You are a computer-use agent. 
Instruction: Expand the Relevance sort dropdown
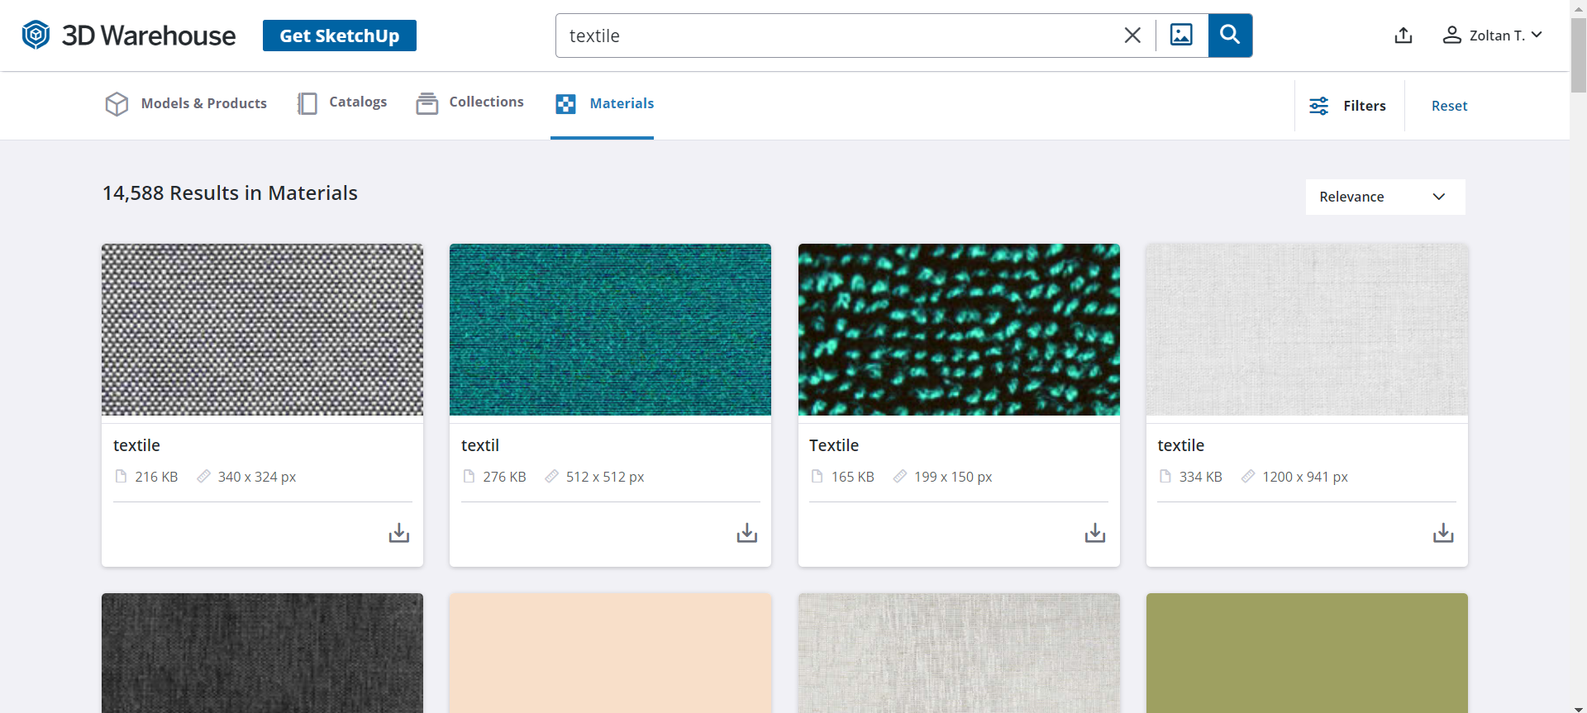click(x=1384, y=197)
